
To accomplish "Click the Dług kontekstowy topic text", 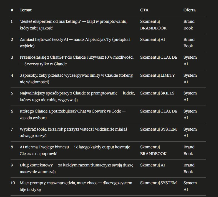I will coord(76,168).
